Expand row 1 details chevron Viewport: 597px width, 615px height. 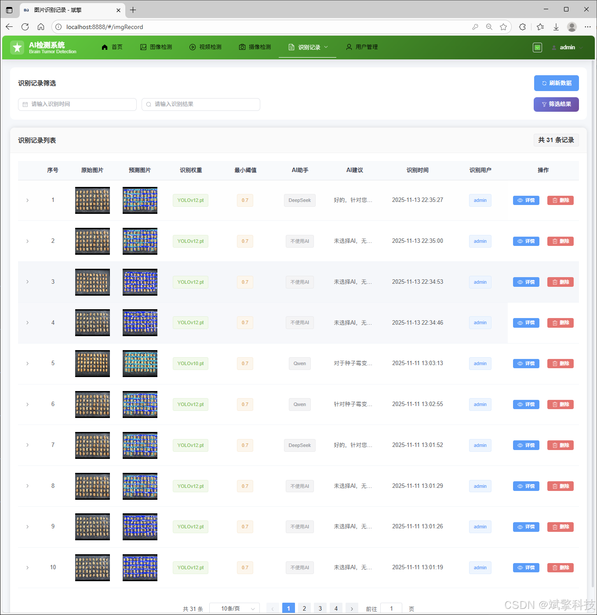[x=27, y=201]
